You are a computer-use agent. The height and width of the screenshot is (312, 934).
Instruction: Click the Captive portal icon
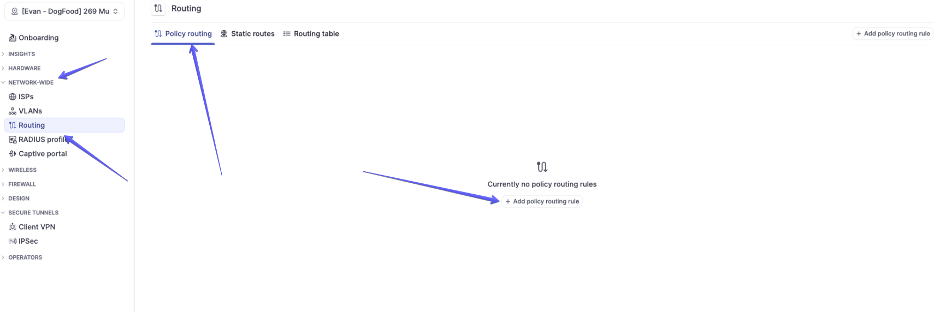[12, 154]
